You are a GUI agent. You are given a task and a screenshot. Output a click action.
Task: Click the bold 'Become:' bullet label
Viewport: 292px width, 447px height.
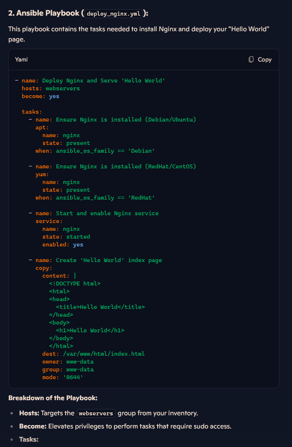(x=33, y=427)
